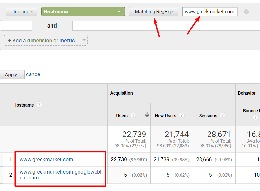This screenshot has height=191, width=260.
Task: Click the Behavior group header
Action: pyautogui.click(x=247, y=93)
